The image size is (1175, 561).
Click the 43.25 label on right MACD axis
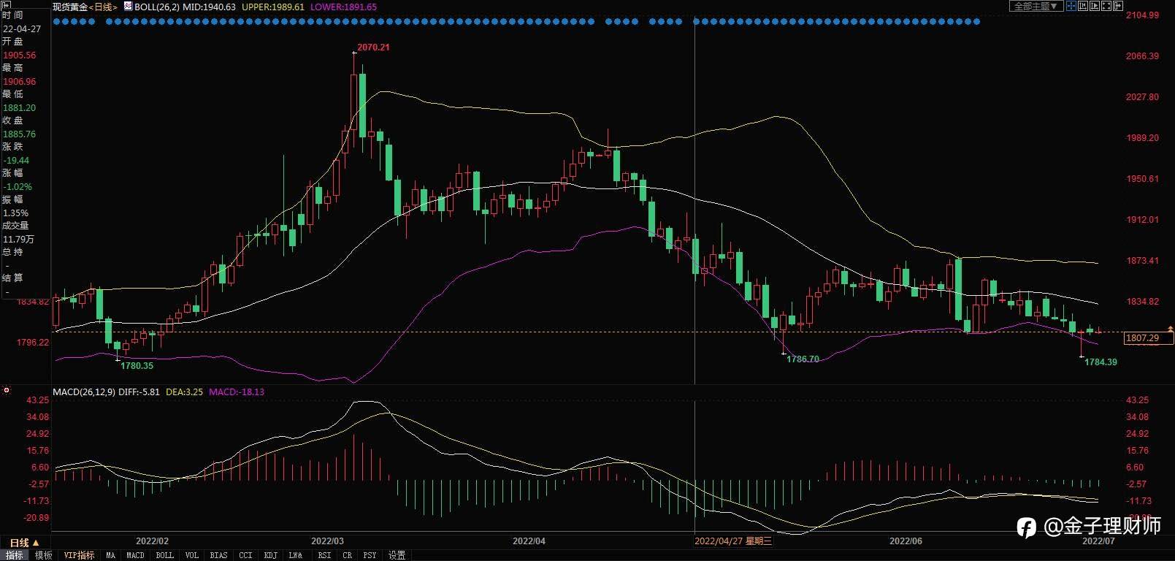(1138, 400)
